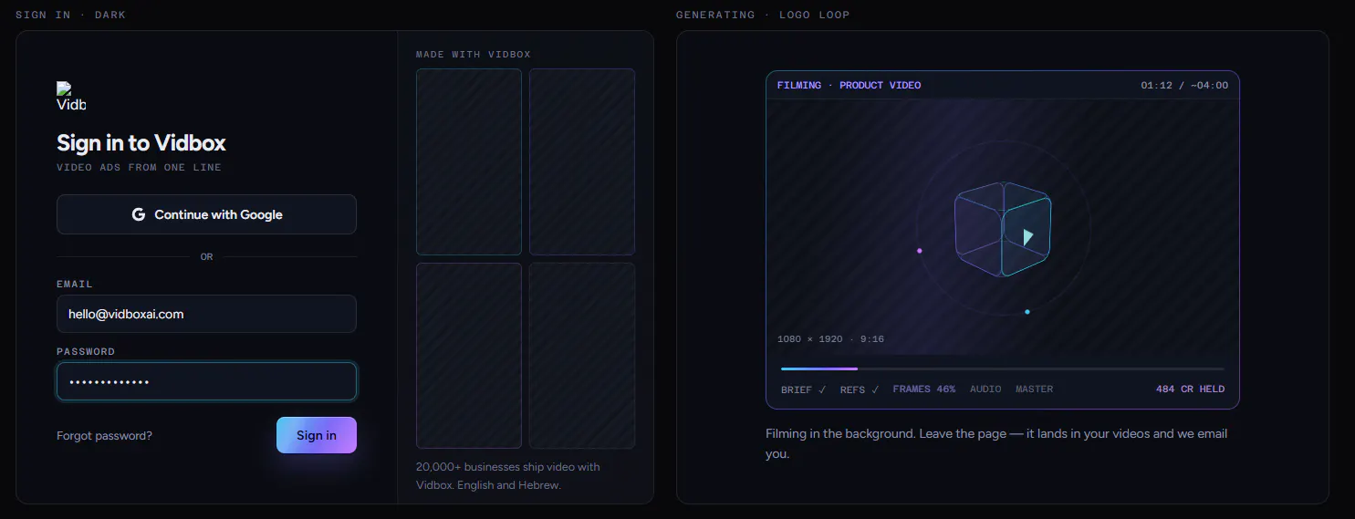This screenshot has height=519, width=1355.
Task: Click the 20,000+ businesses text
Action: coord(508,476)
